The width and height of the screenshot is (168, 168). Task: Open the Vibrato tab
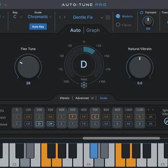(65, 98)
